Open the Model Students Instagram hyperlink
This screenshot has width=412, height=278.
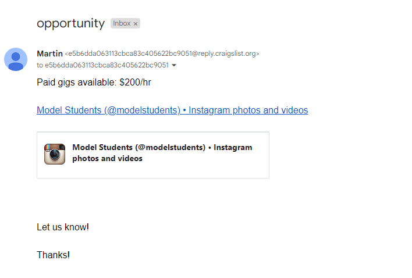(x=172, y=110)
